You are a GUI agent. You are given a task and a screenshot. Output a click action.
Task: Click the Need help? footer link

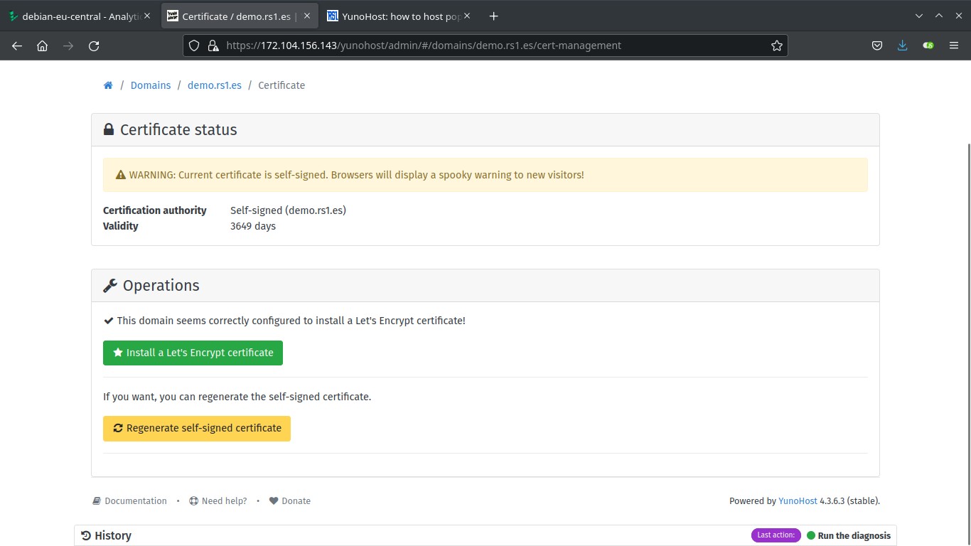(224, 500)
